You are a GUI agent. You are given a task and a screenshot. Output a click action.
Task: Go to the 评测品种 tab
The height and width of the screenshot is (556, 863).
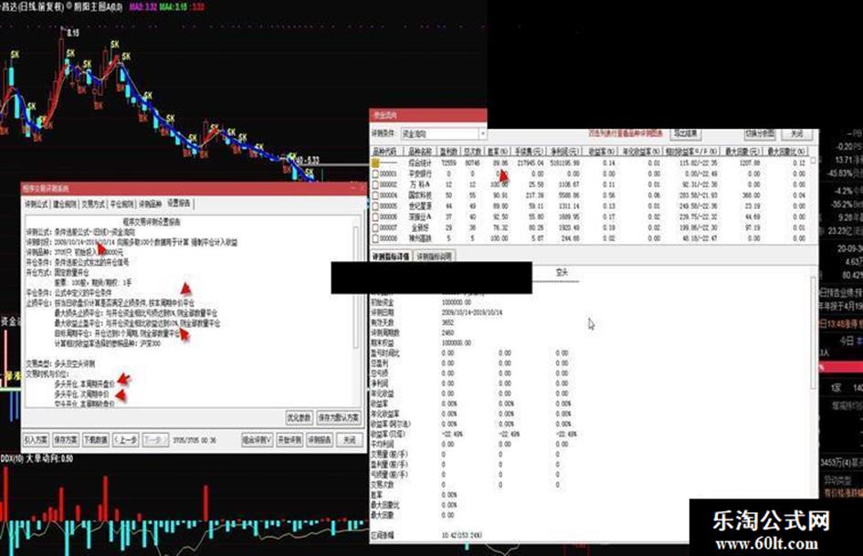point(151,205)
